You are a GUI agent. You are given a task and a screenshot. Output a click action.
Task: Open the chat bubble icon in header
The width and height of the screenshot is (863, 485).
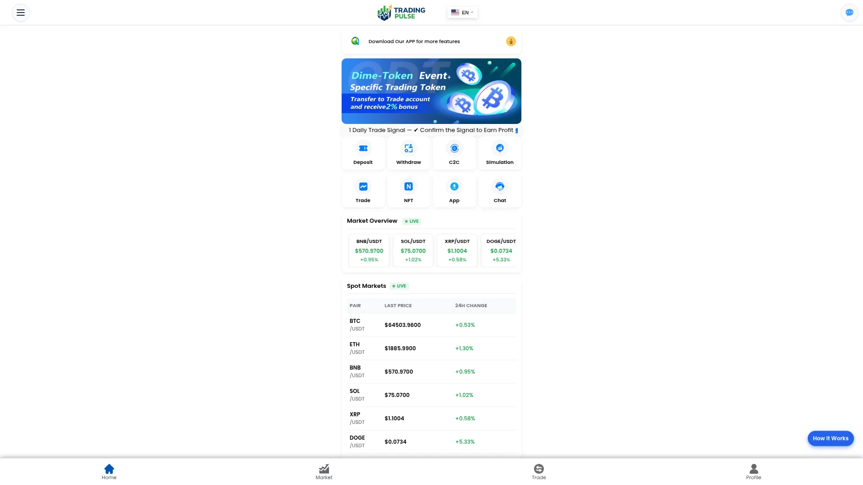click(849, 13)
